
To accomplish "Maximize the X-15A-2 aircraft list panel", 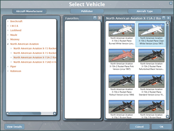I will [x=164, y=18].
